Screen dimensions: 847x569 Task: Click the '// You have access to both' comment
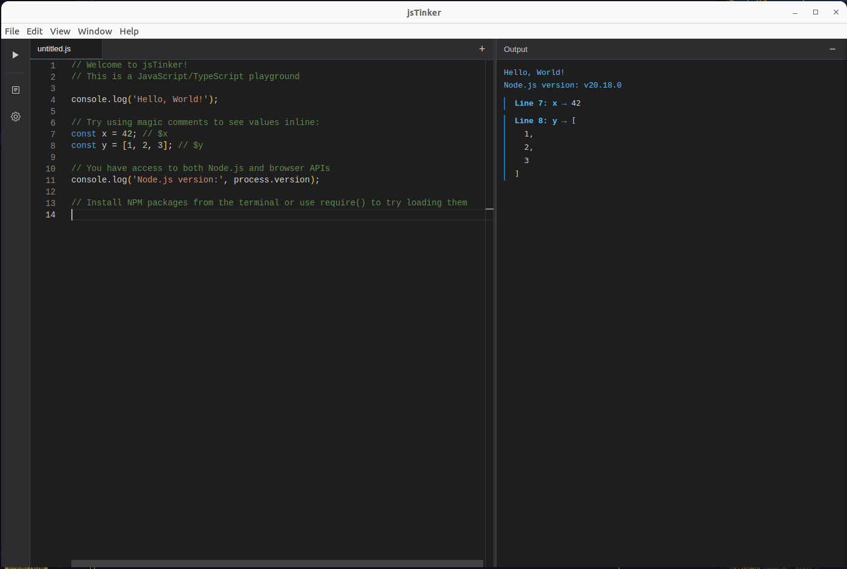[x=201, y=169]
